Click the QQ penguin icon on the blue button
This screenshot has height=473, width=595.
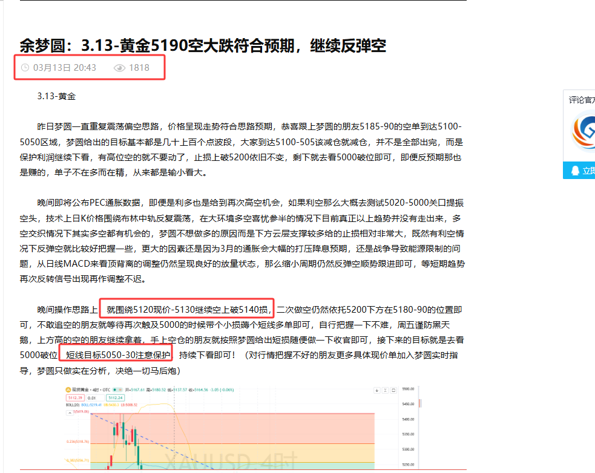(575, 171)
